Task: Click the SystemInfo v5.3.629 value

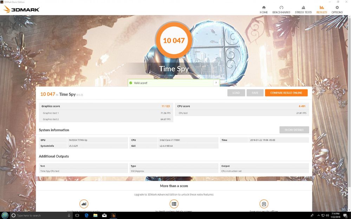Action: tap(73, 146)
